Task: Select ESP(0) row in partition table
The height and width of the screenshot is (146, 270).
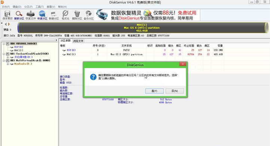Action: [141, 50]
